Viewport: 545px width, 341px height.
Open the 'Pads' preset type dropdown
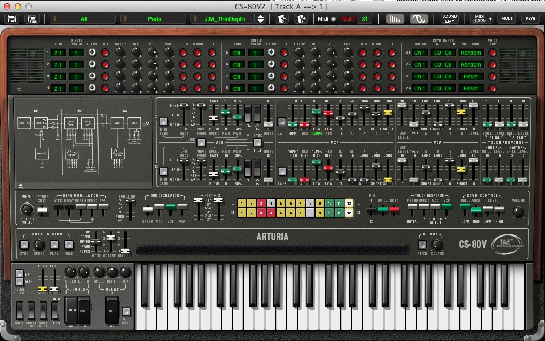point(154,19)
